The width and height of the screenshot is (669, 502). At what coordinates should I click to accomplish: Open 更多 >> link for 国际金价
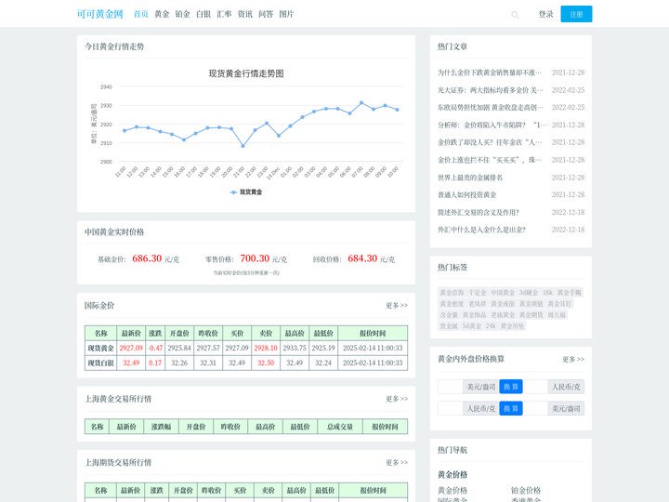tap(397, 305)
